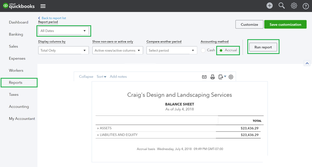Toggle the hamburger navigation menu

pyautogui.click(x=43, y=6)
